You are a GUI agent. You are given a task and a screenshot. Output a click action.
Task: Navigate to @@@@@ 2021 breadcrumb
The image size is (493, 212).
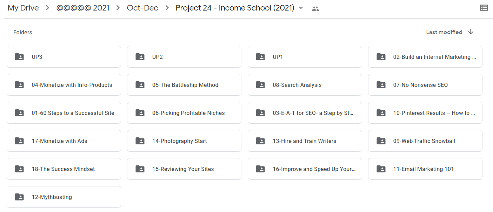(83, 8)
